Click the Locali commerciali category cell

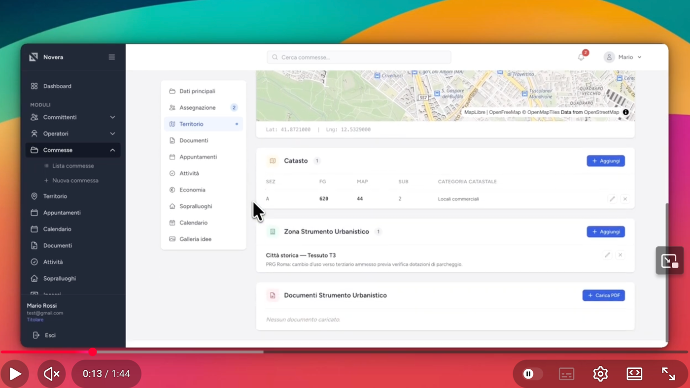point(458,199)
